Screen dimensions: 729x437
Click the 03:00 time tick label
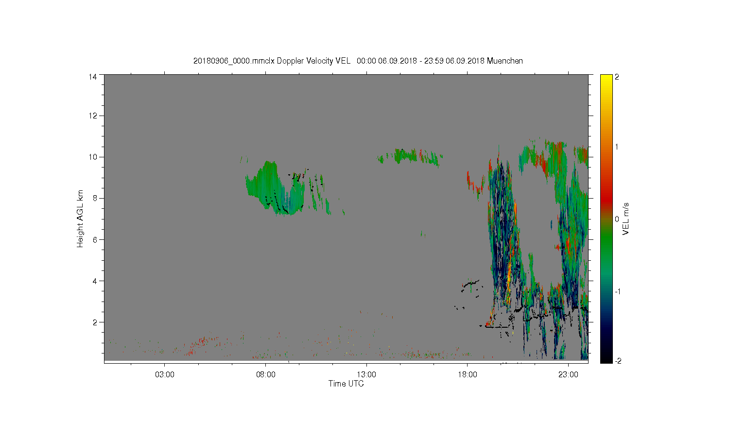[165, 374]
